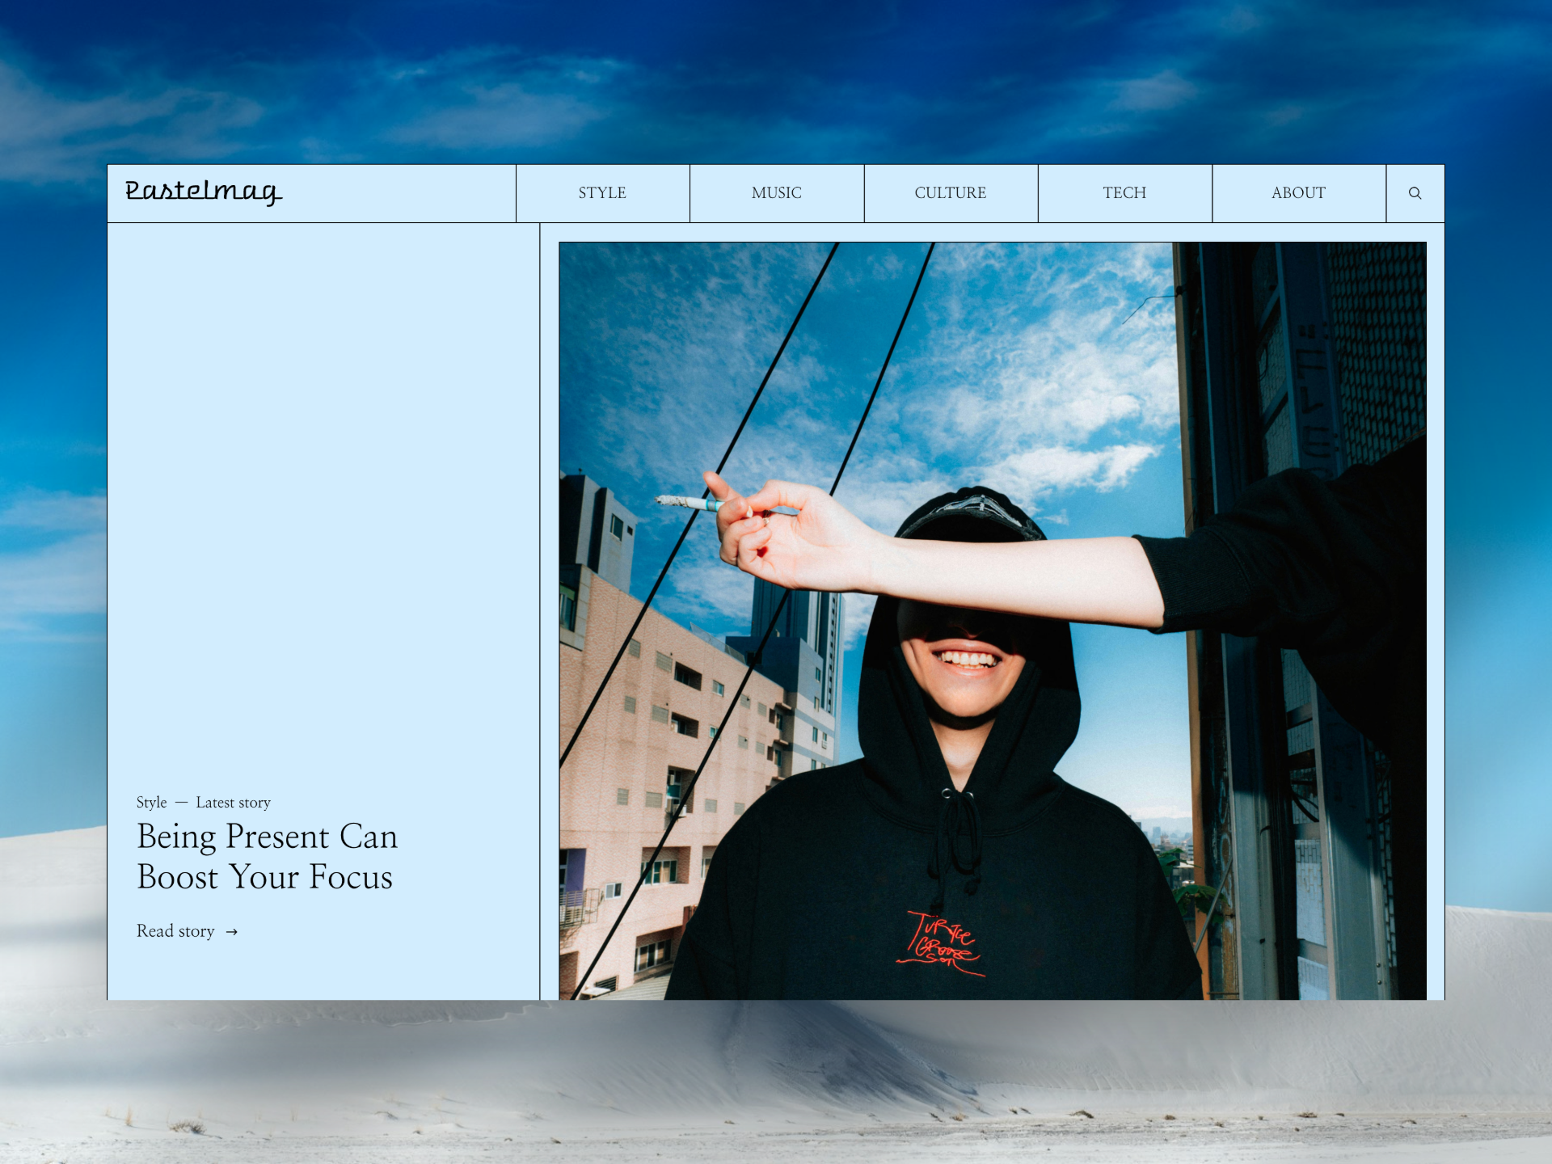Image resolution: width=1552 pixels, height=1164 pixels.
Task: Click the Pastelmag handwritten logo
Action: coord(203,192)
